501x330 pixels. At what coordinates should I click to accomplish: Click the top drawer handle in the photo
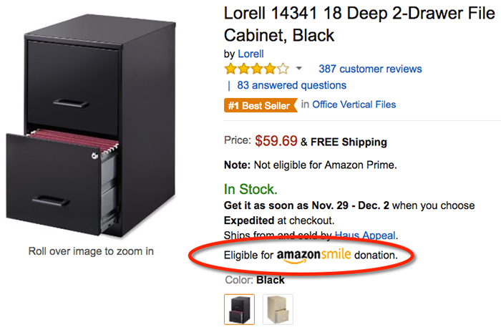(x=74, y=102)
